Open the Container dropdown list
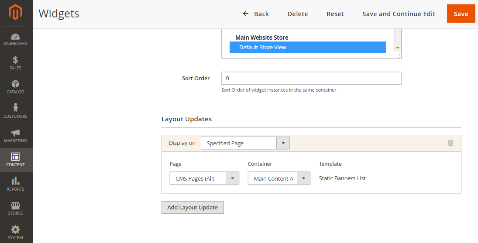 pyautogui.click(x=279, y=178)
